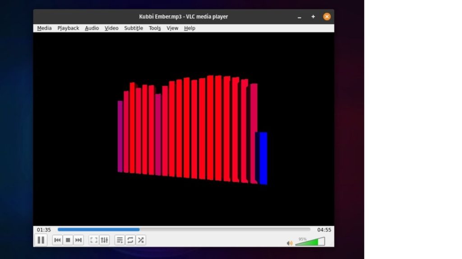Open the Playback menu

coord(68,28)
